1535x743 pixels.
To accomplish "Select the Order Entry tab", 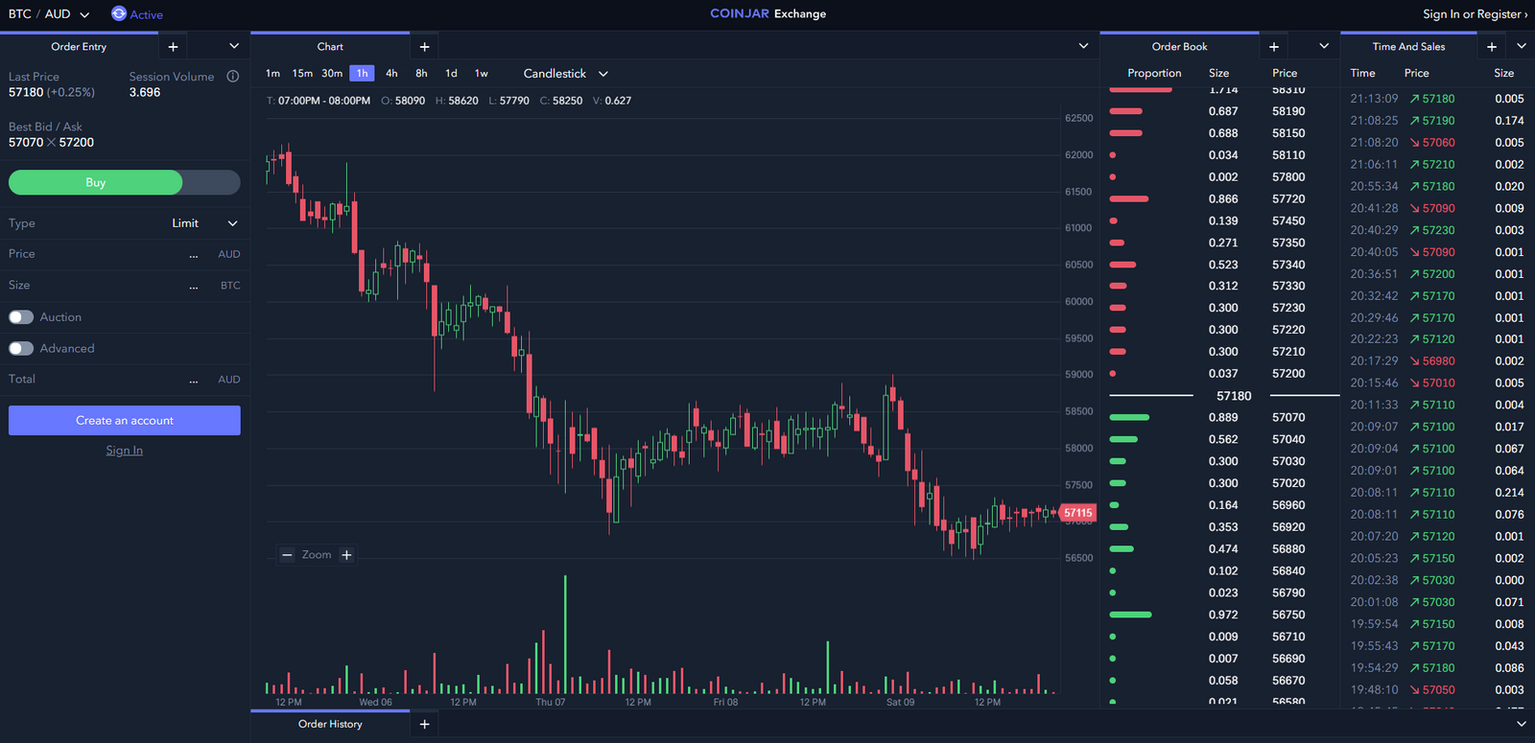I will (79, 47).
